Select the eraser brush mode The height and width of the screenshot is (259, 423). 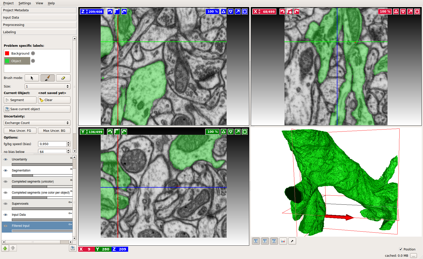click(63, 78)
